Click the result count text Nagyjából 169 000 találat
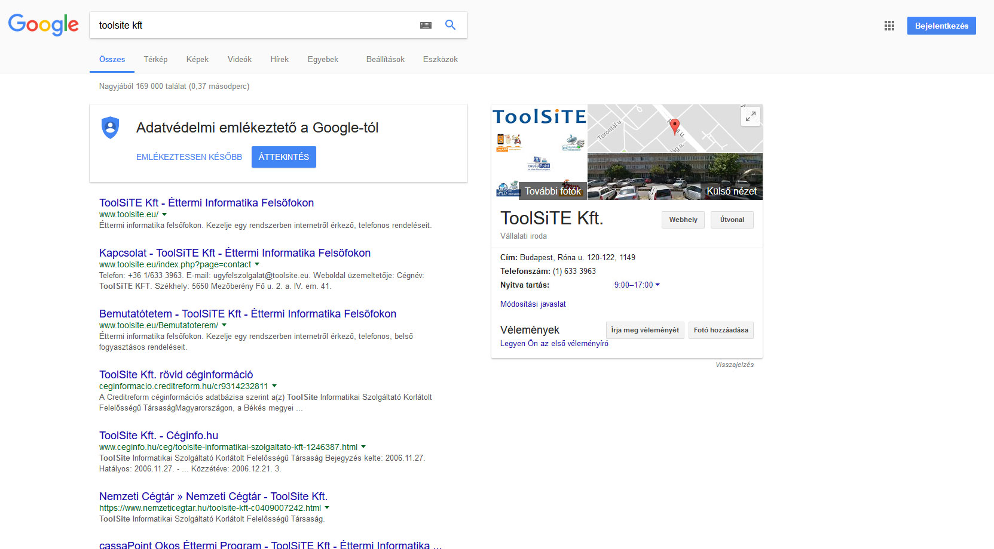 click(174, 87)
